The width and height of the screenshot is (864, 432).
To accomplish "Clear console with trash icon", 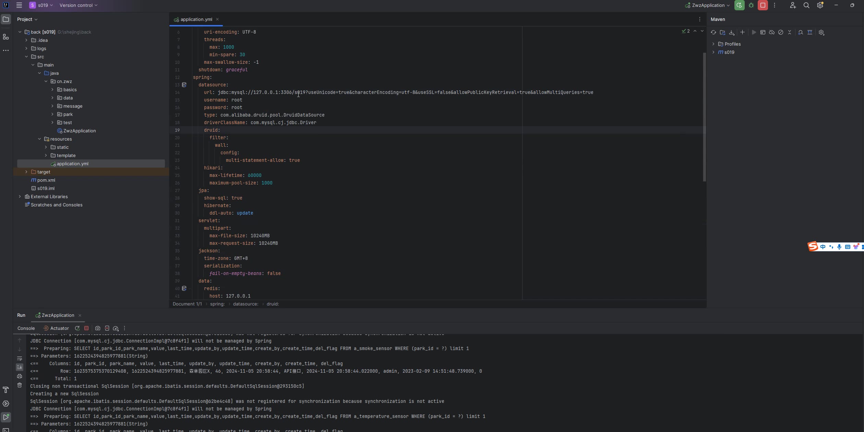I will click(x=20, y=385).
